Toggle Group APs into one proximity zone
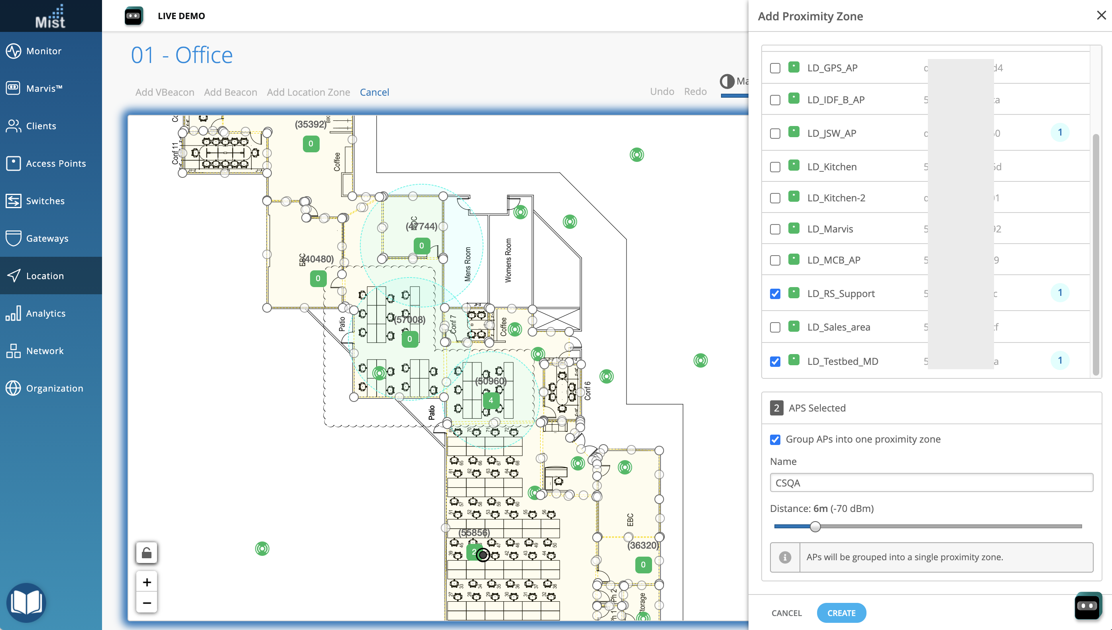1112x630 pixels. [x=775, y=440]
